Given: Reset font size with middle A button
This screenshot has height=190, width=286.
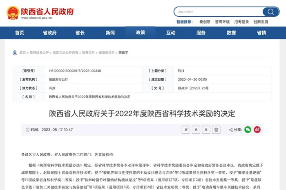Looking at the screenshot, I should (x=196, y=130).
